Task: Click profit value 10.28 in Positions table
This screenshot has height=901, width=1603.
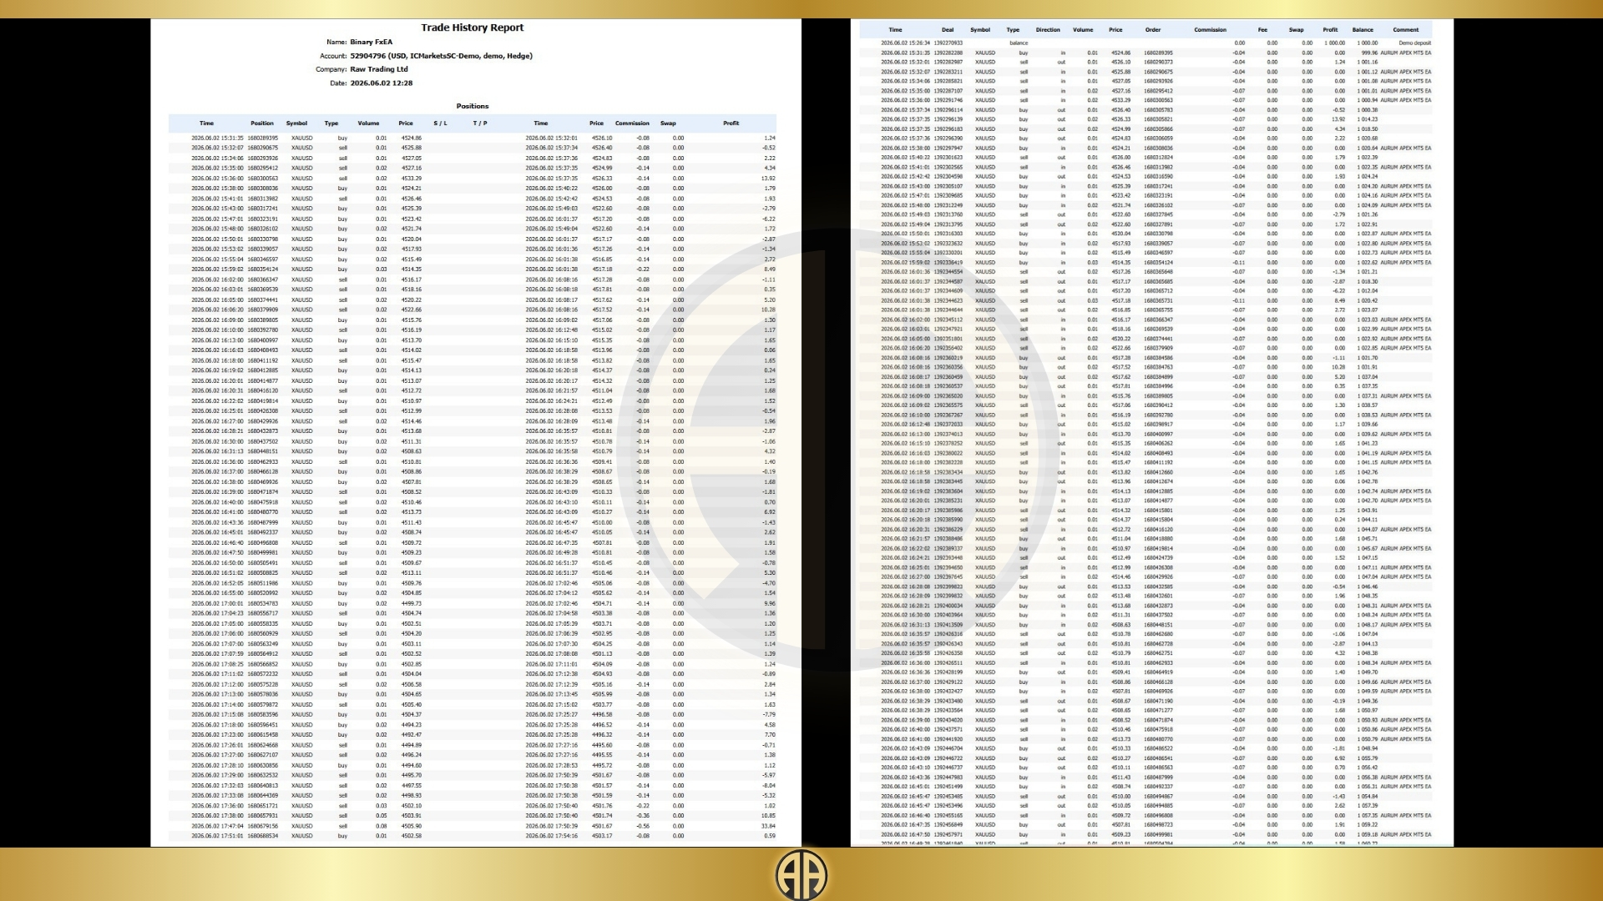Action: pos(768,310)
